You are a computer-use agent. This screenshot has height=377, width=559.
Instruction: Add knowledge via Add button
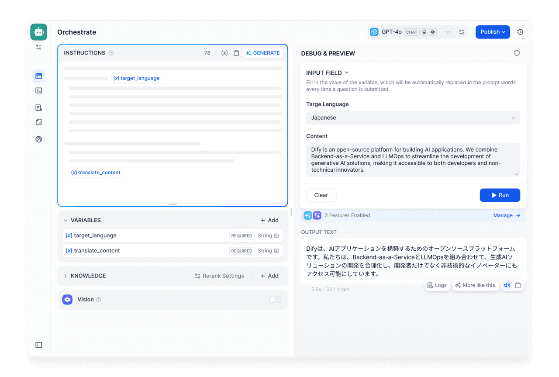pyautogui.click(x=269, y=276)
